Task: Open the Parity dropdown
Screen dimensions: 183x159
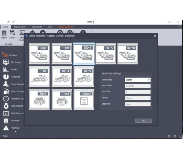Action: (x=138, y=98)
